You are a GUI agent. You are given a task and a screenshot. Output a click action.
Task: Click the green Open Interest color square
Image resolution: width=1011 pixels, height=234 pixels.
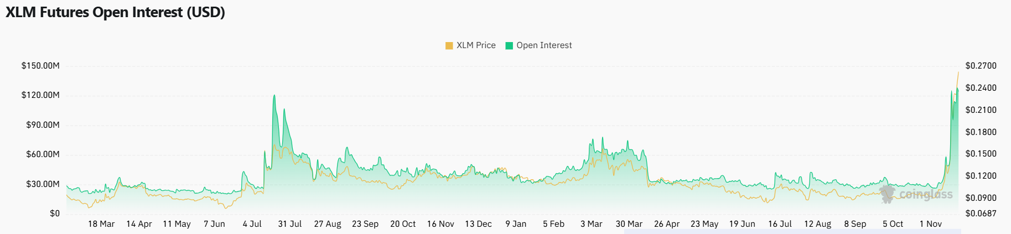509,45
